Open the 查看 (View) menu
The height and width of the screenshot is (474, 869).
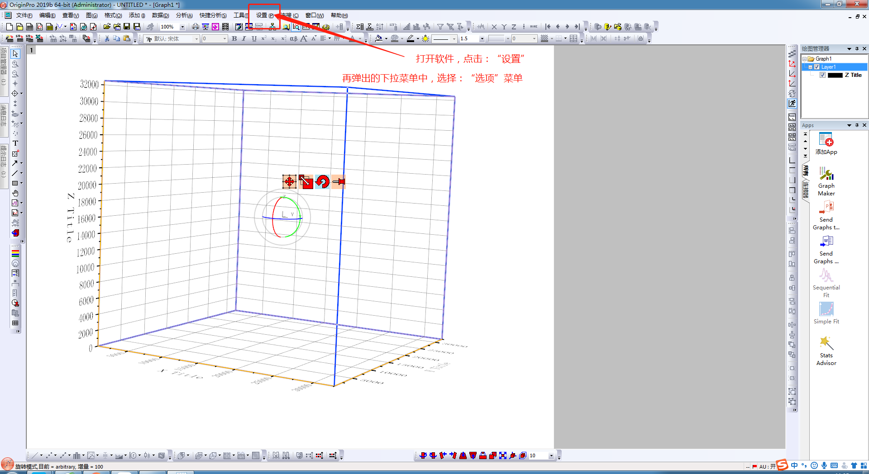click(70, 15)
